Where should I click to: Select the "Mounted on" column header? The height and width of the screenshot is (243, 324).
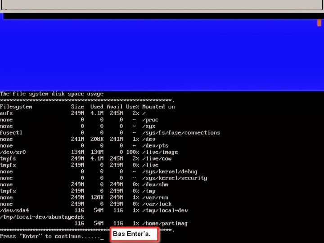(x=158, y=107)
